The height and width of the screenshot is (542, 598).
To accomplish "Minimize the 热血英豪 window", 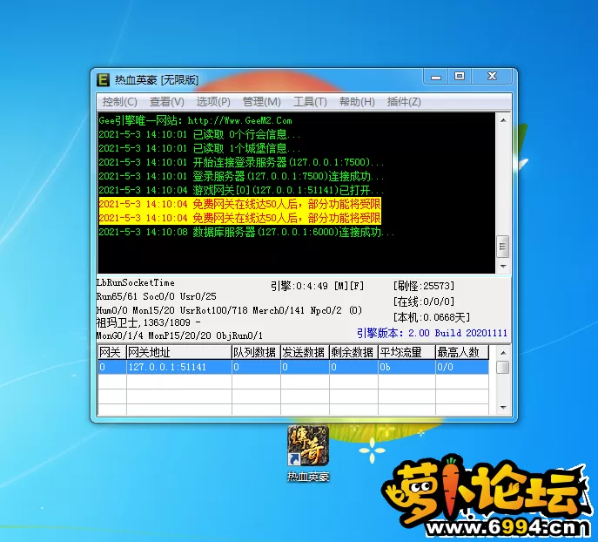I will point(436,77).
